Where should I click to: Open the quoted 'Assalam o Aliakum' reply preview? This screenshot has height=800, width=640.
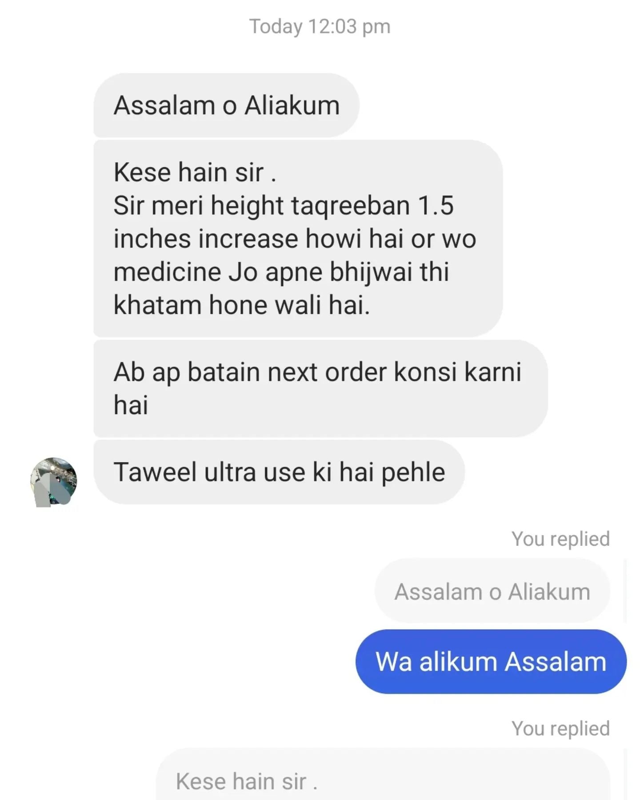tap(492, 591)
